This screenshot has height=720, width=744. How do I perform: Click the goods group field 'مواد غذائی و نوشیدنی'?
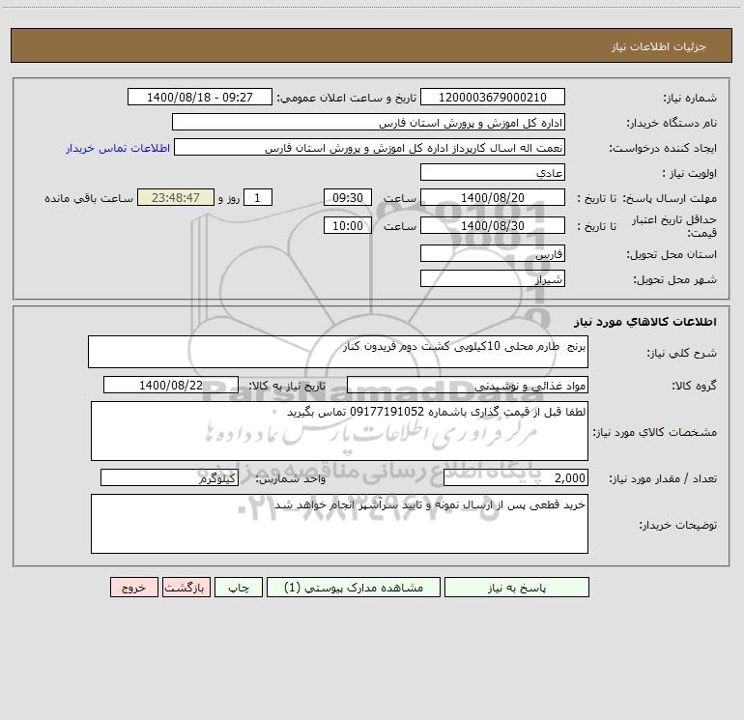(x=468, y=385)
